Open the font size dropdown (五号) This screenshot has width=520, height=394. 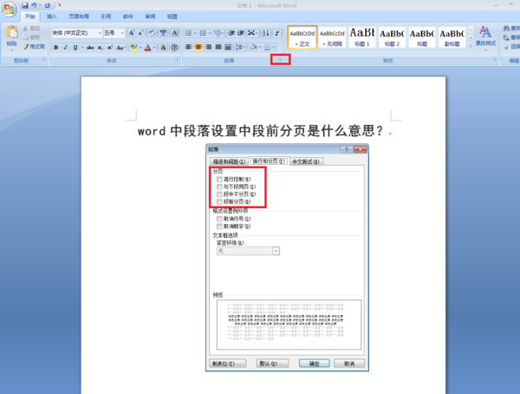122,33
